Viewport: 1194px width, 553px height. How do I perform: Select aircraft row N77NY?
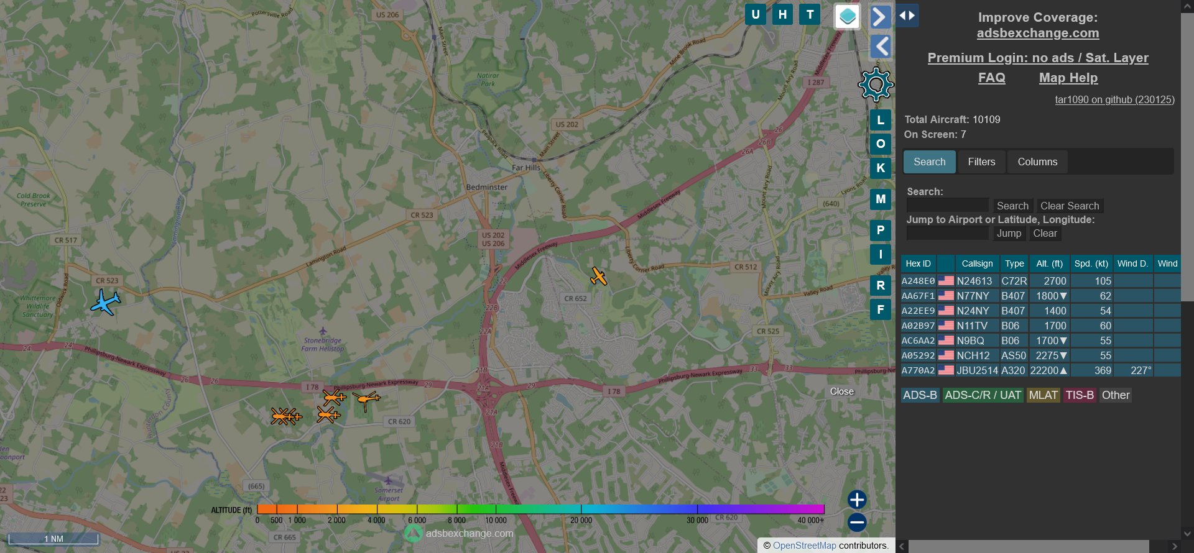1040,296
